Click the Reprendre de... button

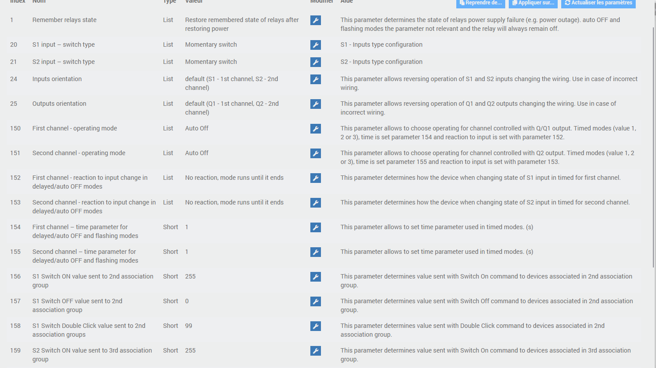(481, 3)
